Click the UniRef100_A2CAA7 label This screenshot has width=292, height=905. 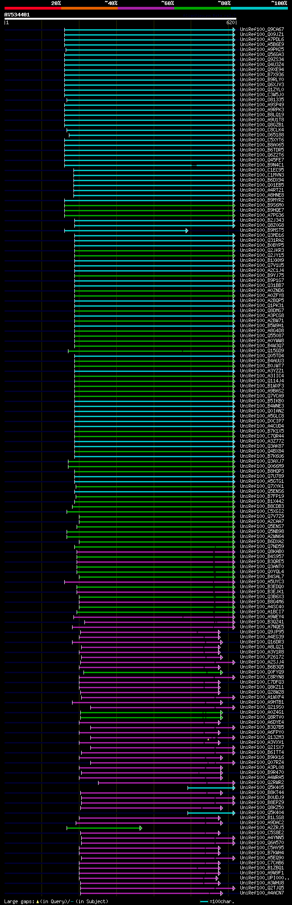tap(262, 522)
